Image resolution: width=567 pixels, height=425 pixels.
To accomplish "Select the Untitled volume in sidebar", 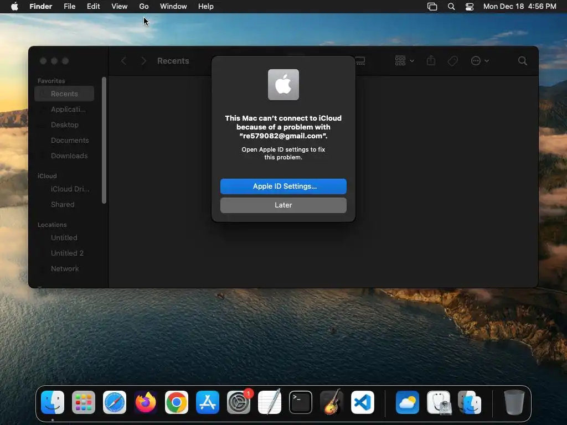I will point(64,238).
